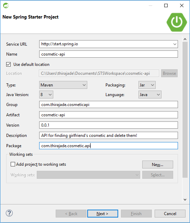Click the 'New Spring Starter Project' heading
Screen dimensions: 190x223
point(31,17)
